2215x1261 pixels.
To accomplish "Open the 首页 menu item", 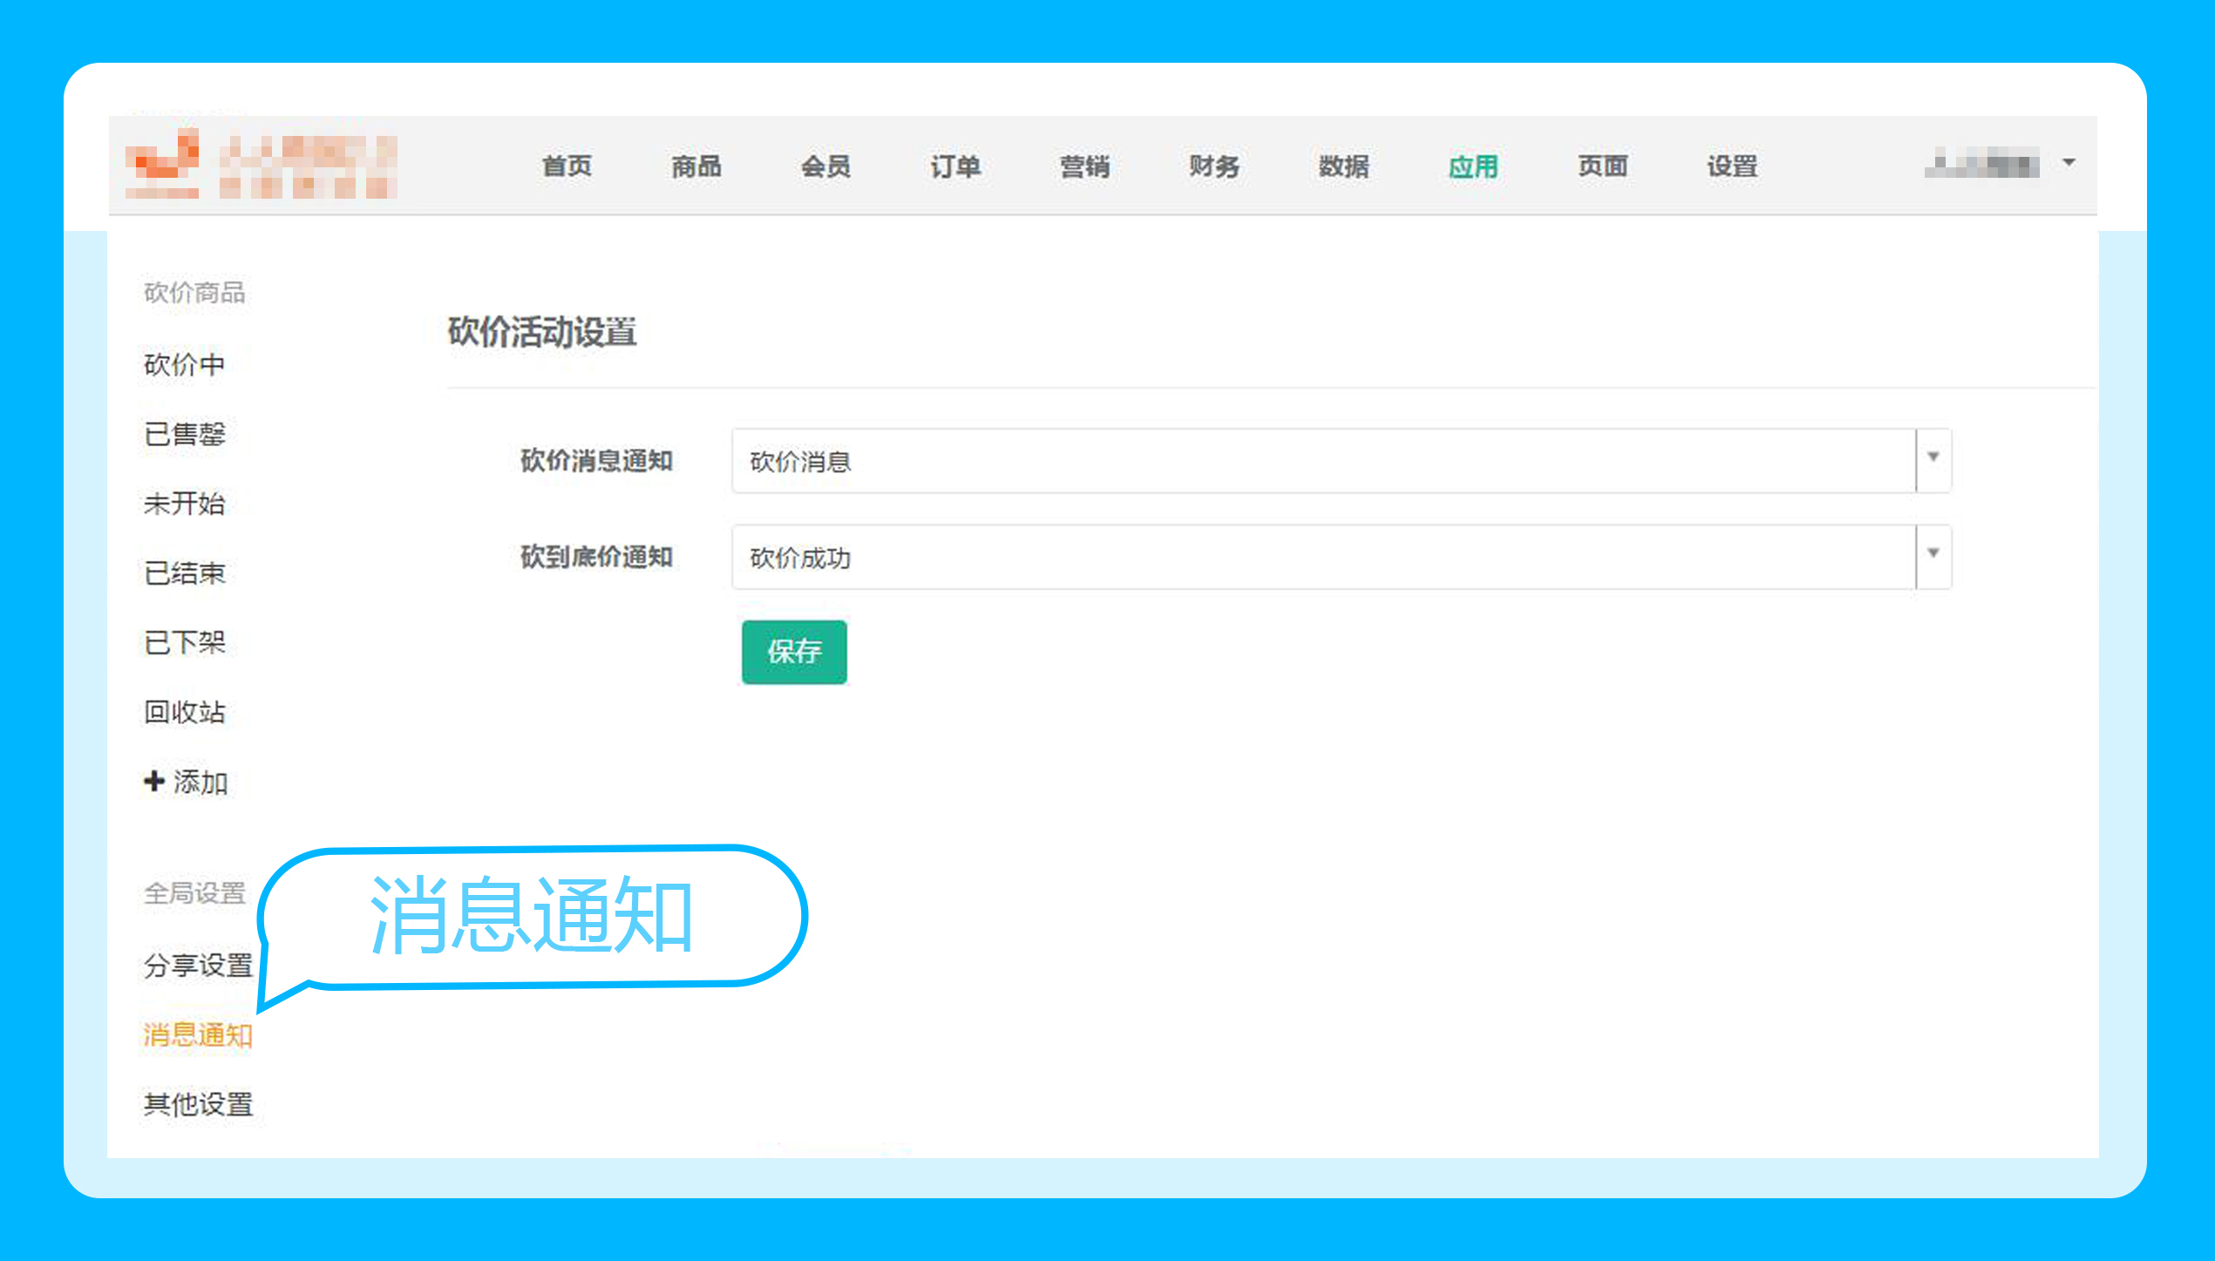I will pos(567,166).
